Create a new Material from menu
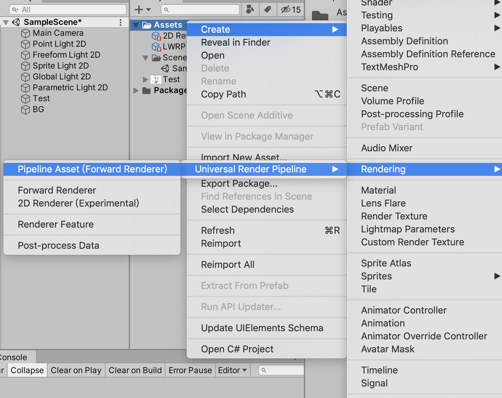Image resolution: width=502 pixels, height=398 pixels. (x=424, y=190)
